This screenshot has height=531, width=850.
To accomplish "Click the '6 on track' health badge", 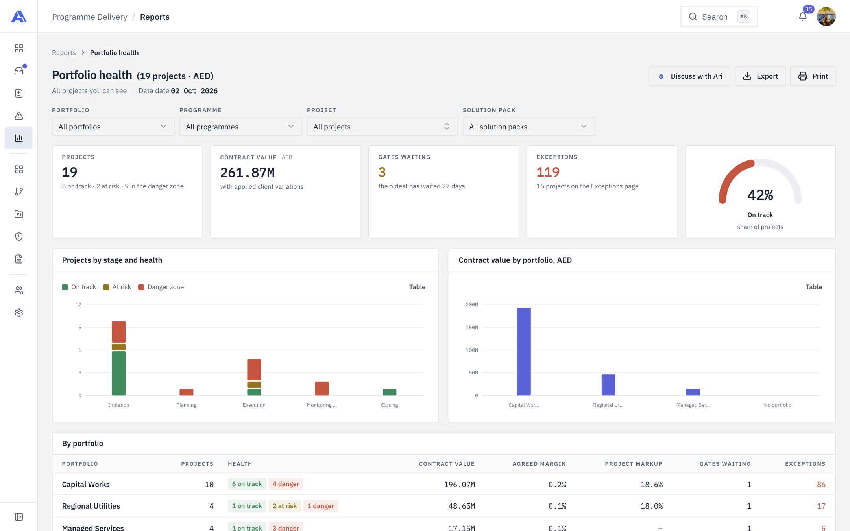I will 247,484.
